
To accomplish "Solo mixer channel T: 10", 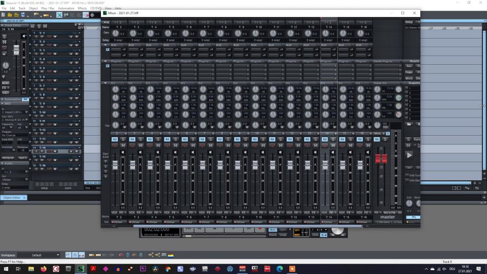I will (263, 139).
